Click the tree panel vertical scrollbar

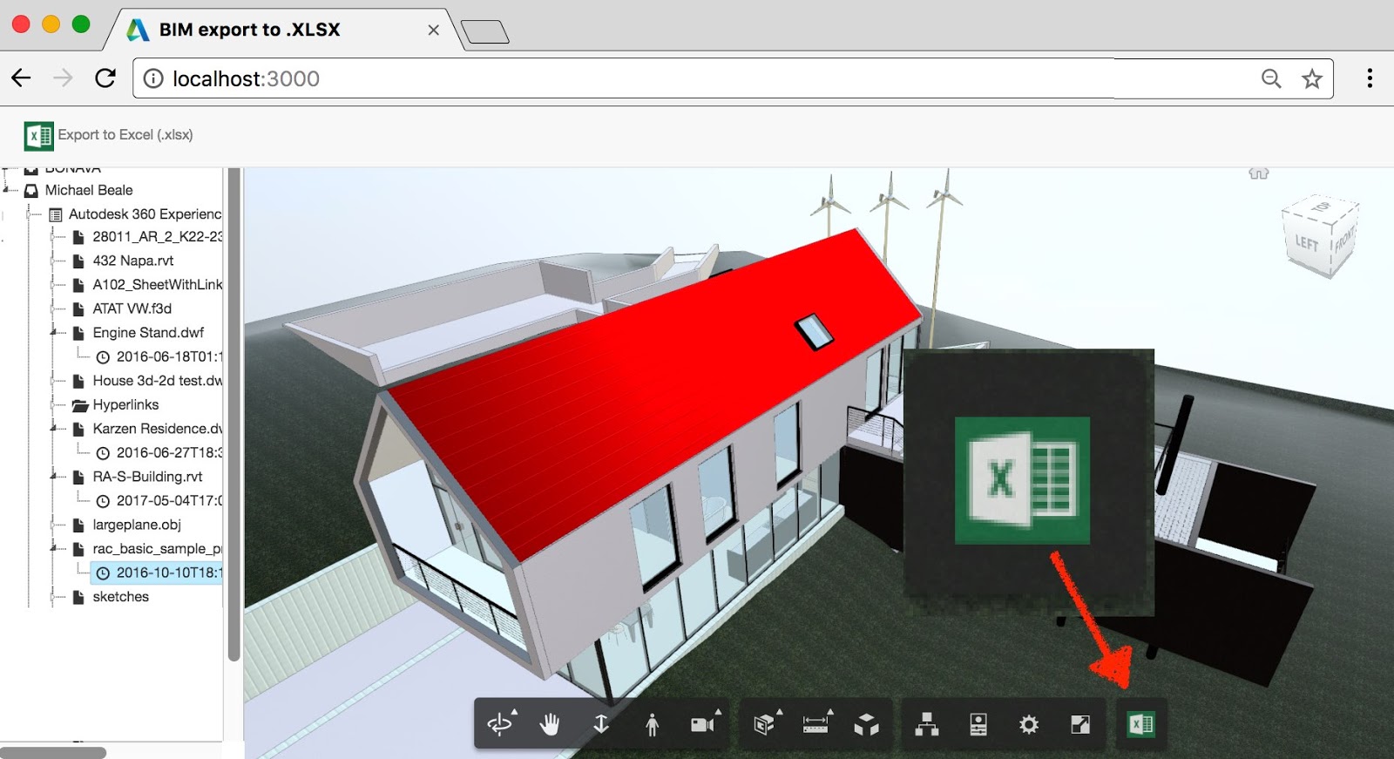(233, 415)
